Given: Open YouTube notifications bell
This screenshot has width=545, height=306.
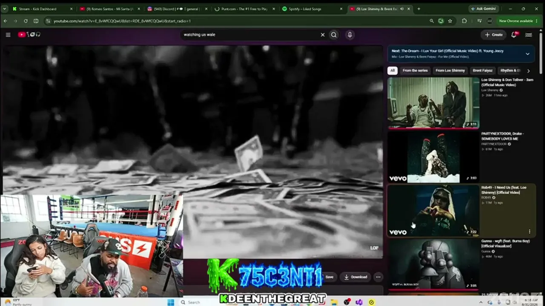Looking at the screenshot, I should click(514, 35).
